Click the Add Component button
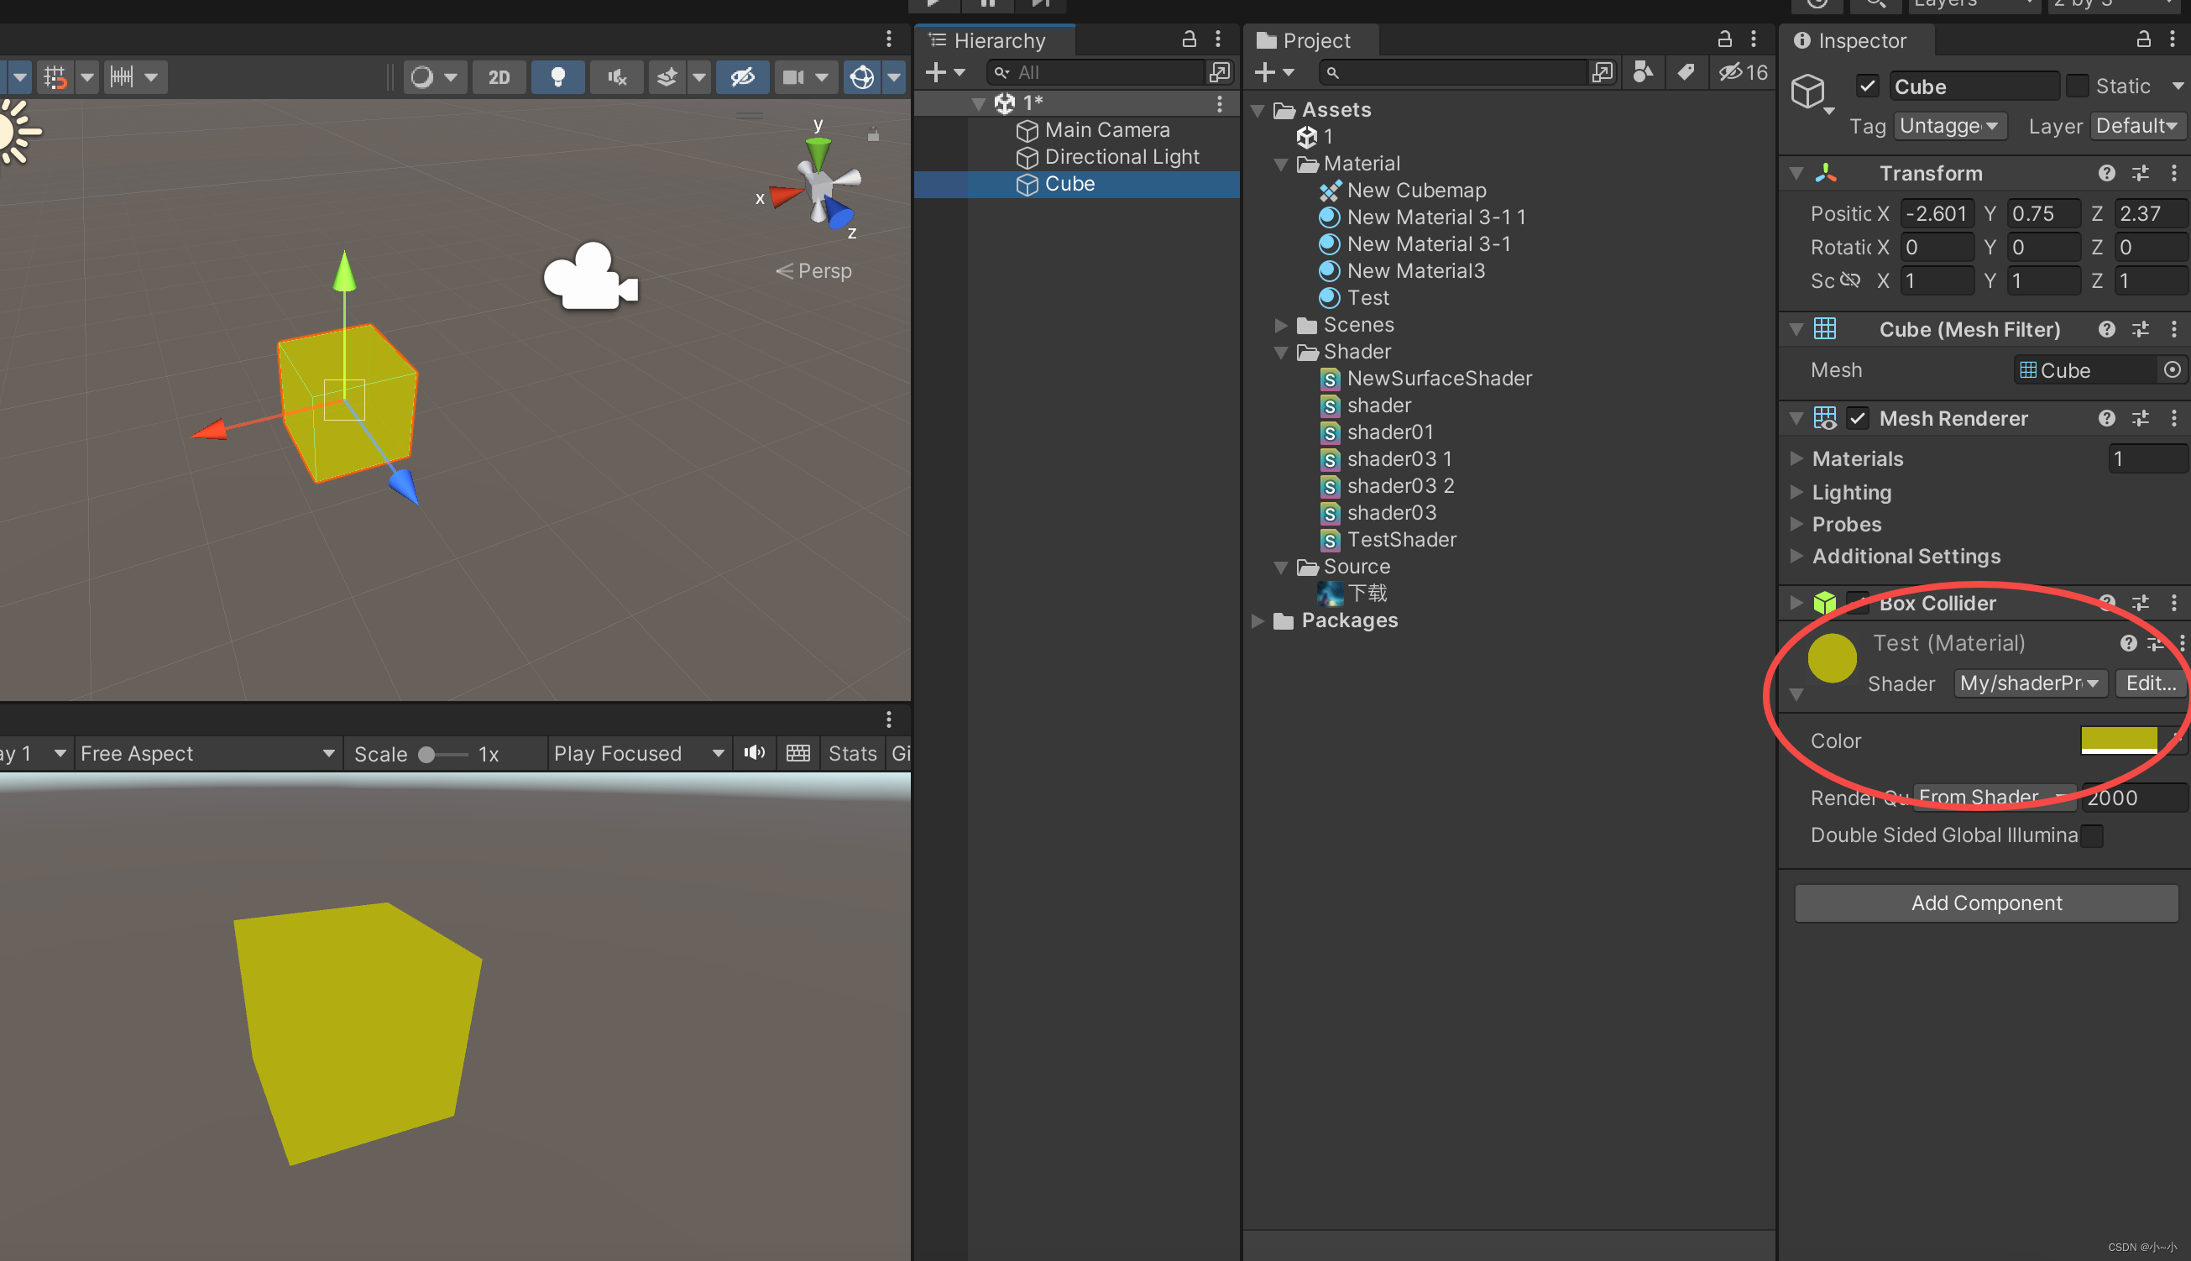 pos(1986,903)
